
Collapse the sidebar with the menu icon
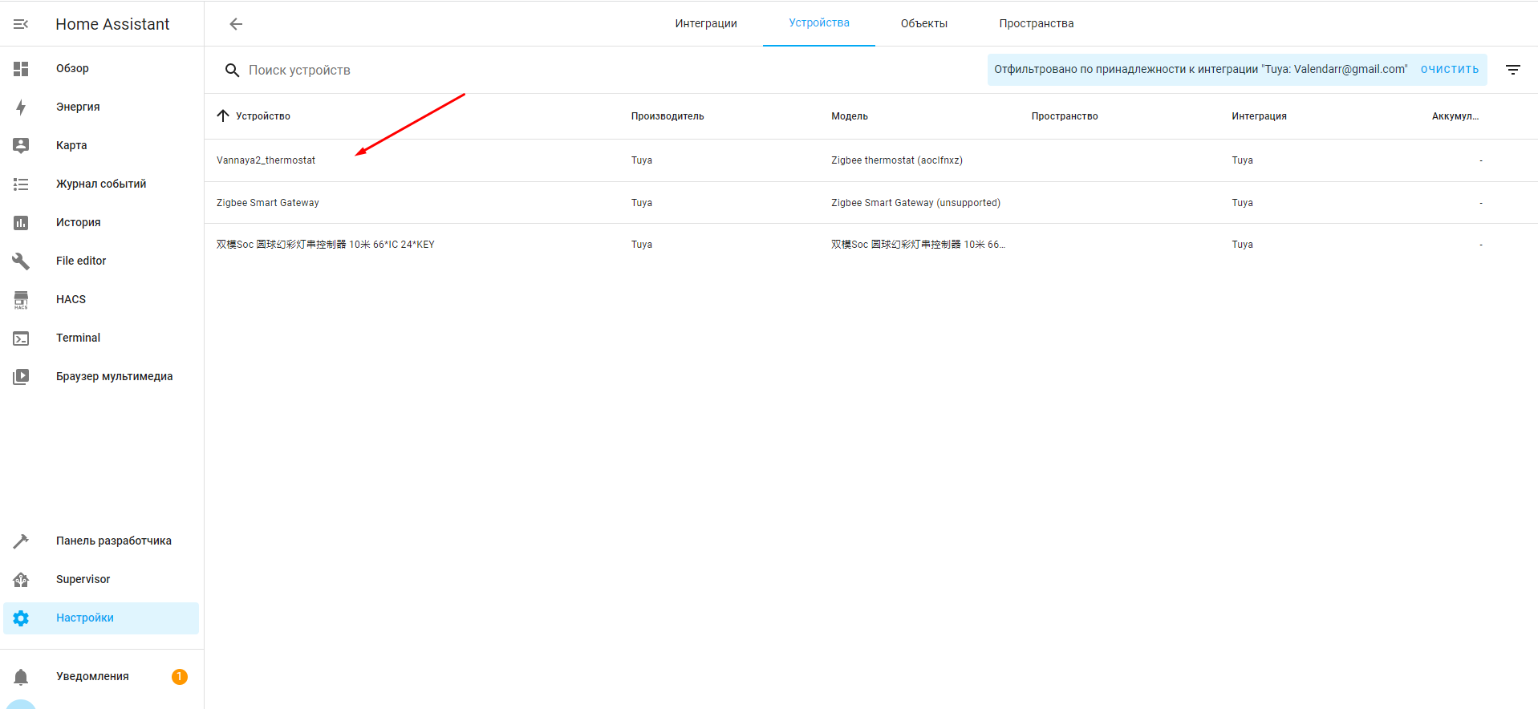pos(21,24)
